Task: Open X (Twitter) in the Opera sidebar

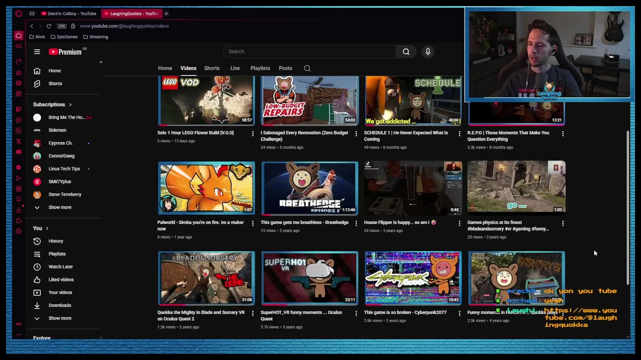Action: pos(19,141)
